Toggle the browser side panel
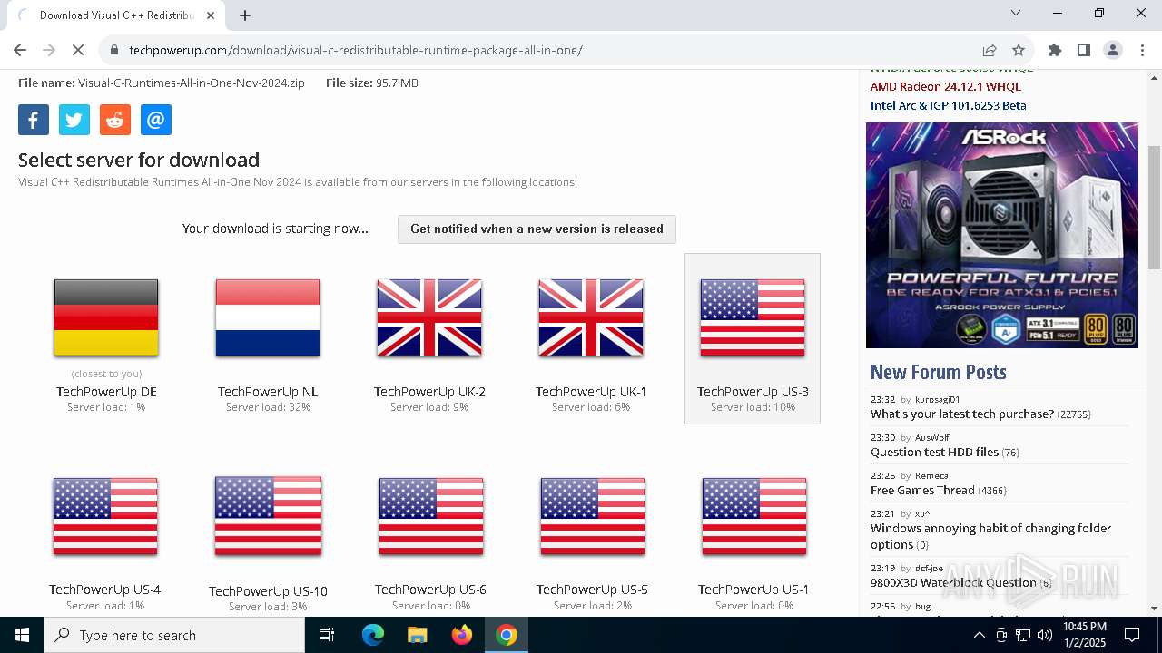The width and height of the screenshot is (1162, 653). click(x=1084, y=50)
